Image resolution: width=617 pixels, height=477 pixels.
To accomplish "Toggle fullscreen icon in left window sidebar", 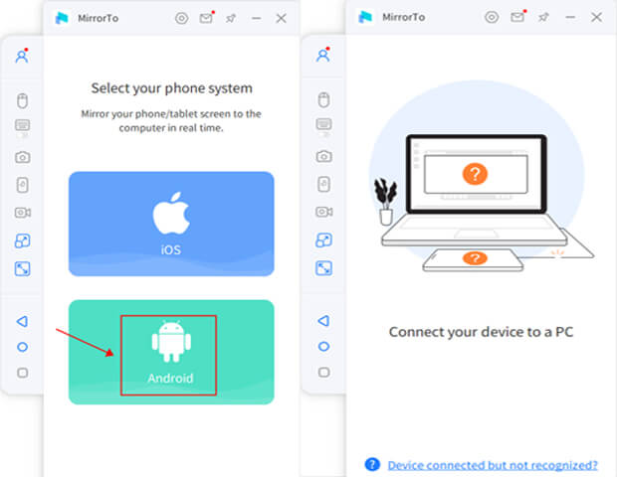I will coord(23,268).
